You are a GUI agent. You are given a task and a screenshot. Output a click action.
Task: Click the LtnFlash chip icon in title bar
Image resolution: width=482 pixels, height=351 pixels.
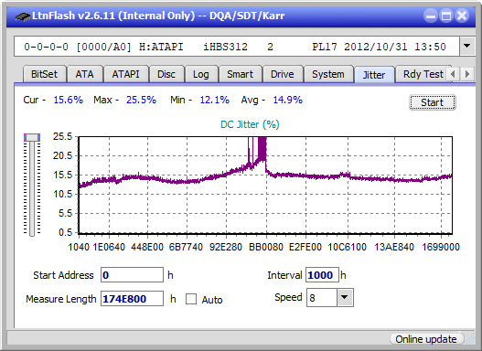(x=23, y=16)
